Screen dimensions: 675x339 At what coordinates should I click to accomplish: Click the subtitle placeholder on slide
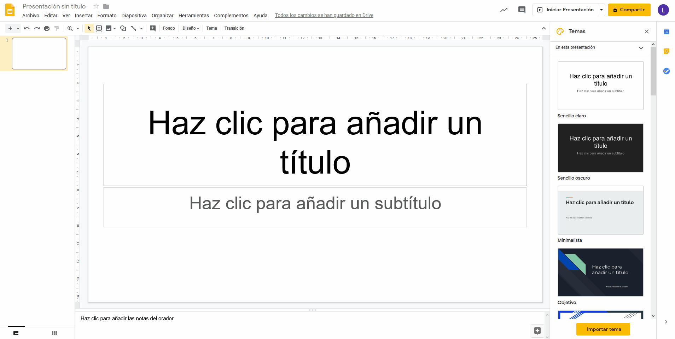[315, 207]
